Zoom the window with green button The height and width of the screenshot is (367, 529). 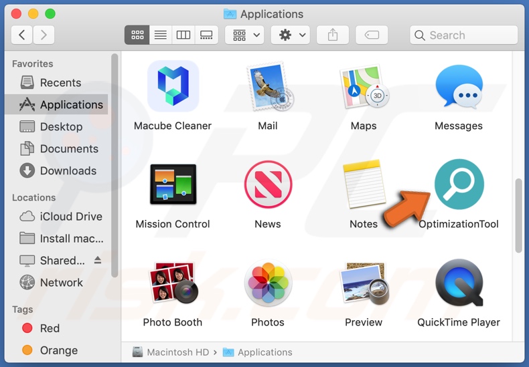coord(50,14)
